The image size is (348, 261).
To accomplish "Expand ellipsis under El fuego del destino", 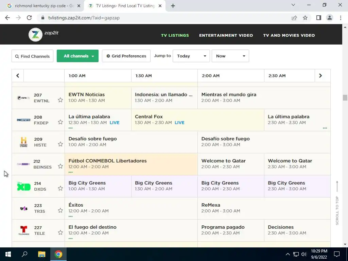I will coord(71,239).
